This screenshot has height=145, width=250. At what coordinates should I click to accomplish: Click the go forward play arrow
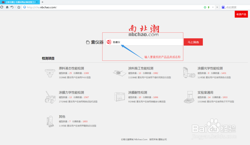tap(217, 7)
